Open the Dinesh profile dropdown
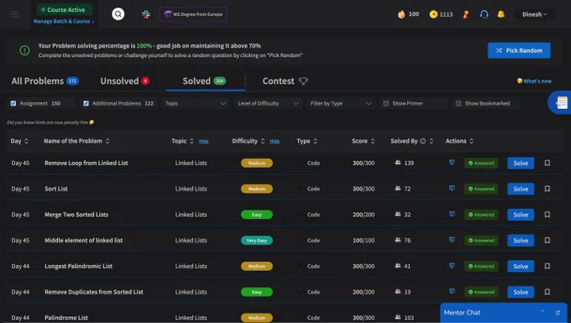Viewport: 571px width, 323px height. click(x=534, y=14)
